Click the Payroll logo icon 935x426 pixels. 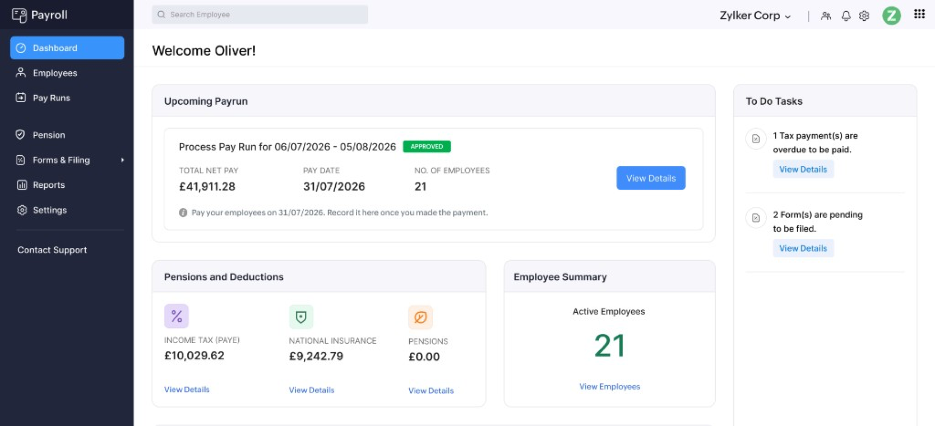click(x=19, y=15)
